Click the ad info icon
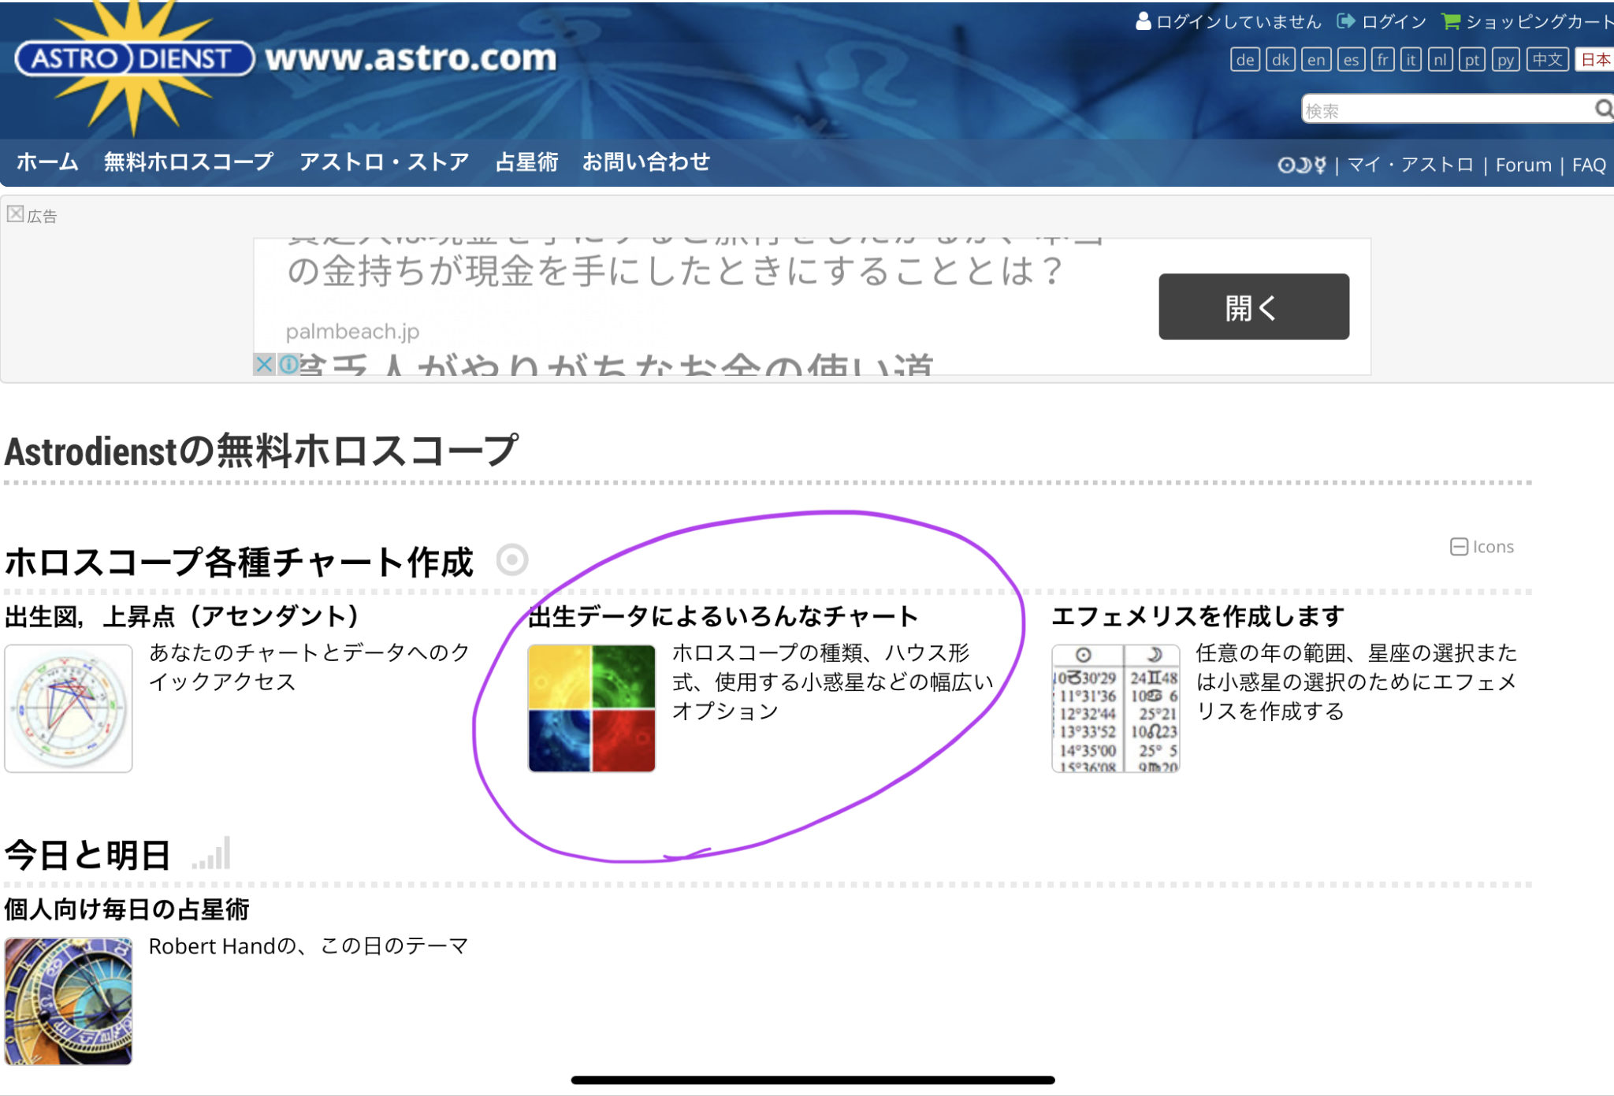The width and height of the screenshot is (1614, 1096). click(288, 364)
